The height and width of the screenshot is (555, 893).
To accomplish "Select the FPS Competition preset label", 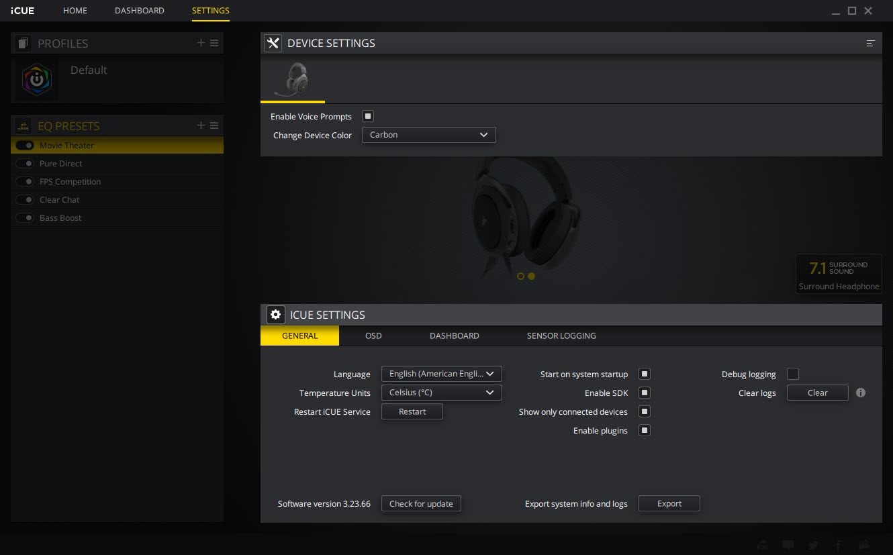I will click(70, 182).
